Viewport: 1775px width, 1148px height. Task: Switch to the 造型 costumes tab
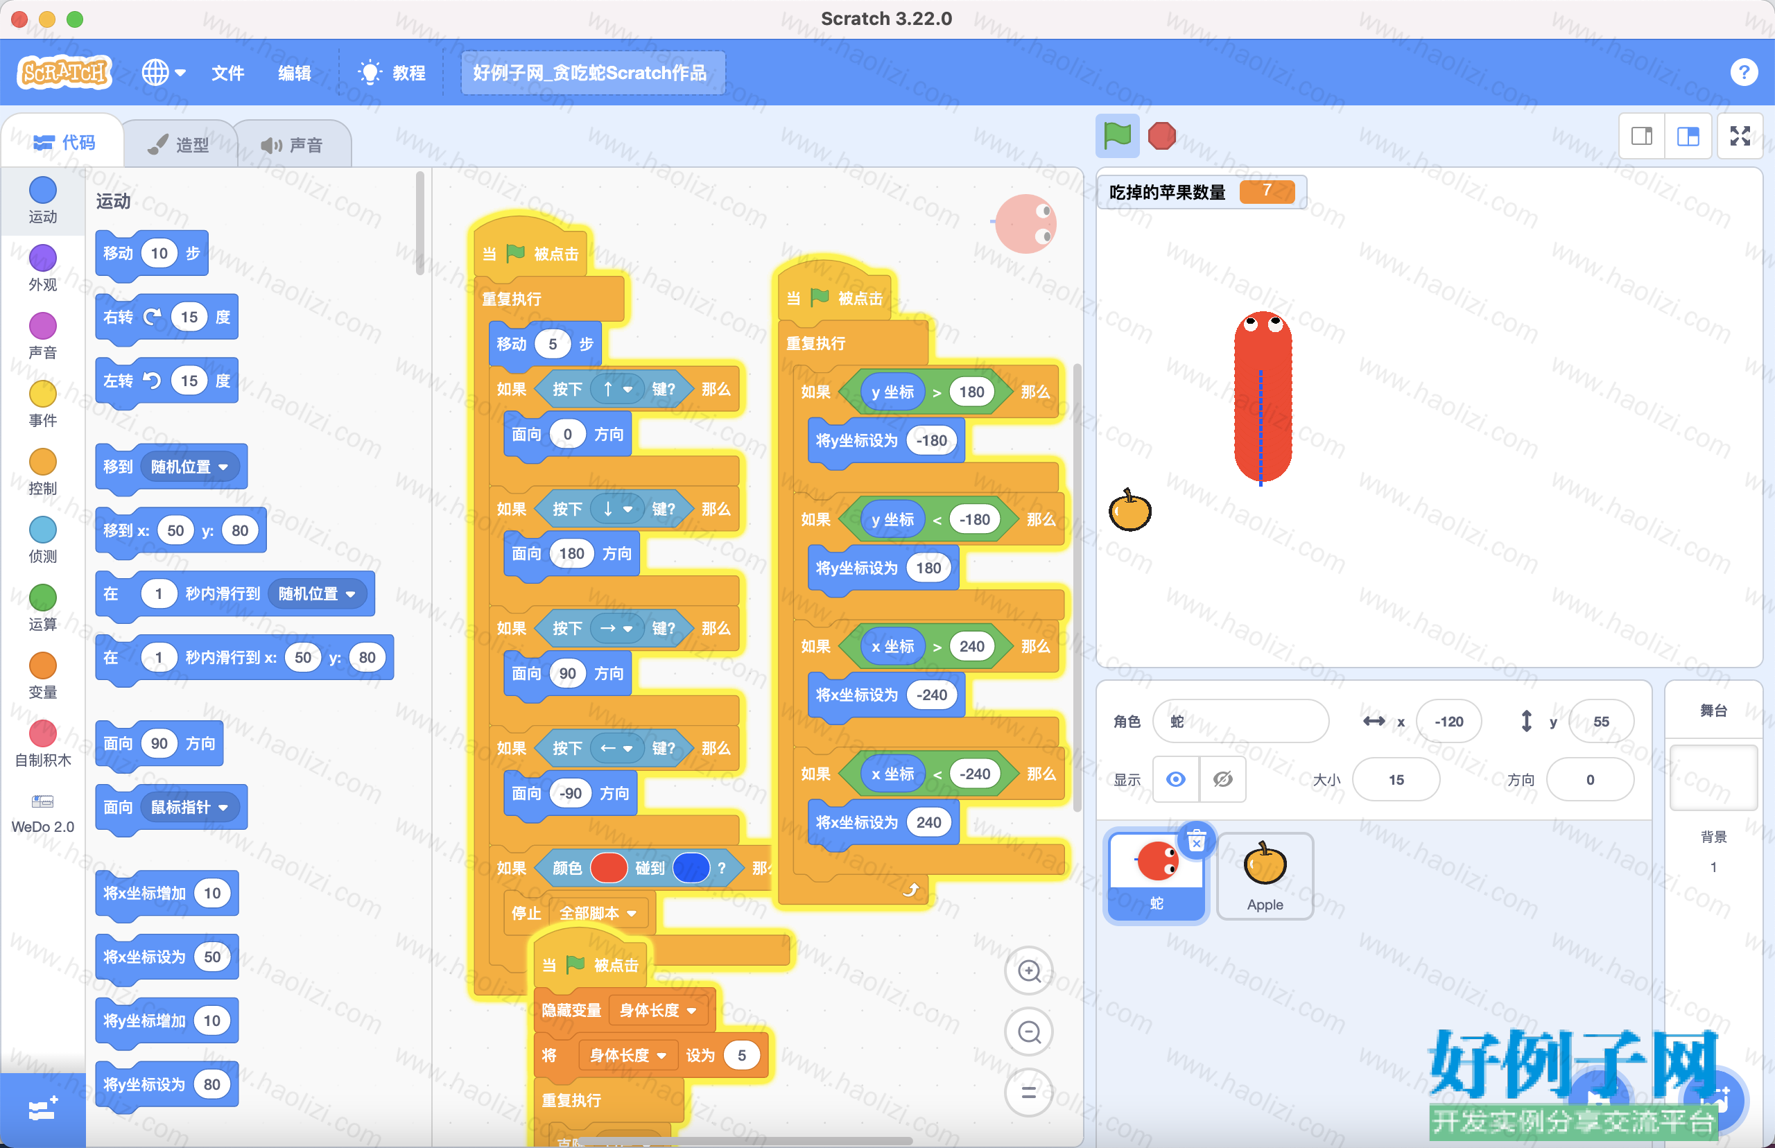point(179,144)
